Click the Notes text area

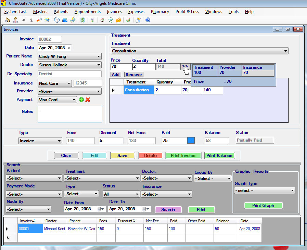coord(70,114)
